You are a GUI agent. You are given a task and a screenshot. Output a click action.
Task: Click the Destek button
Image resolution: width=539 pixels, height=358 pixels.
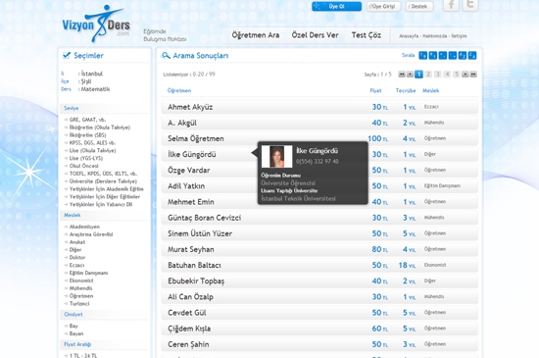[x=419, y=7]
